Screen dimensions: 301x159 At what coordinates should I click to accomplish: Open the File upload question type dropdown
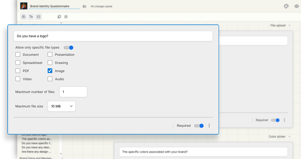(280, 25)
